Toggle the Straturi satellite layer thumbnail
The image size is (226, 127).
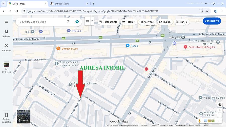[23, 116]
